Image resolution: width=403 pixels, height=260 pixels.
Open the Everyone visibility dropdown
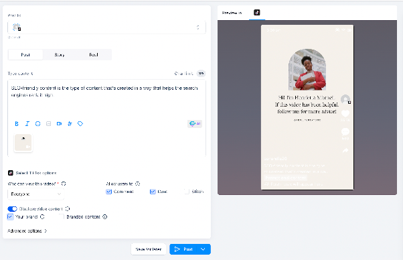[x=35, y=194]
